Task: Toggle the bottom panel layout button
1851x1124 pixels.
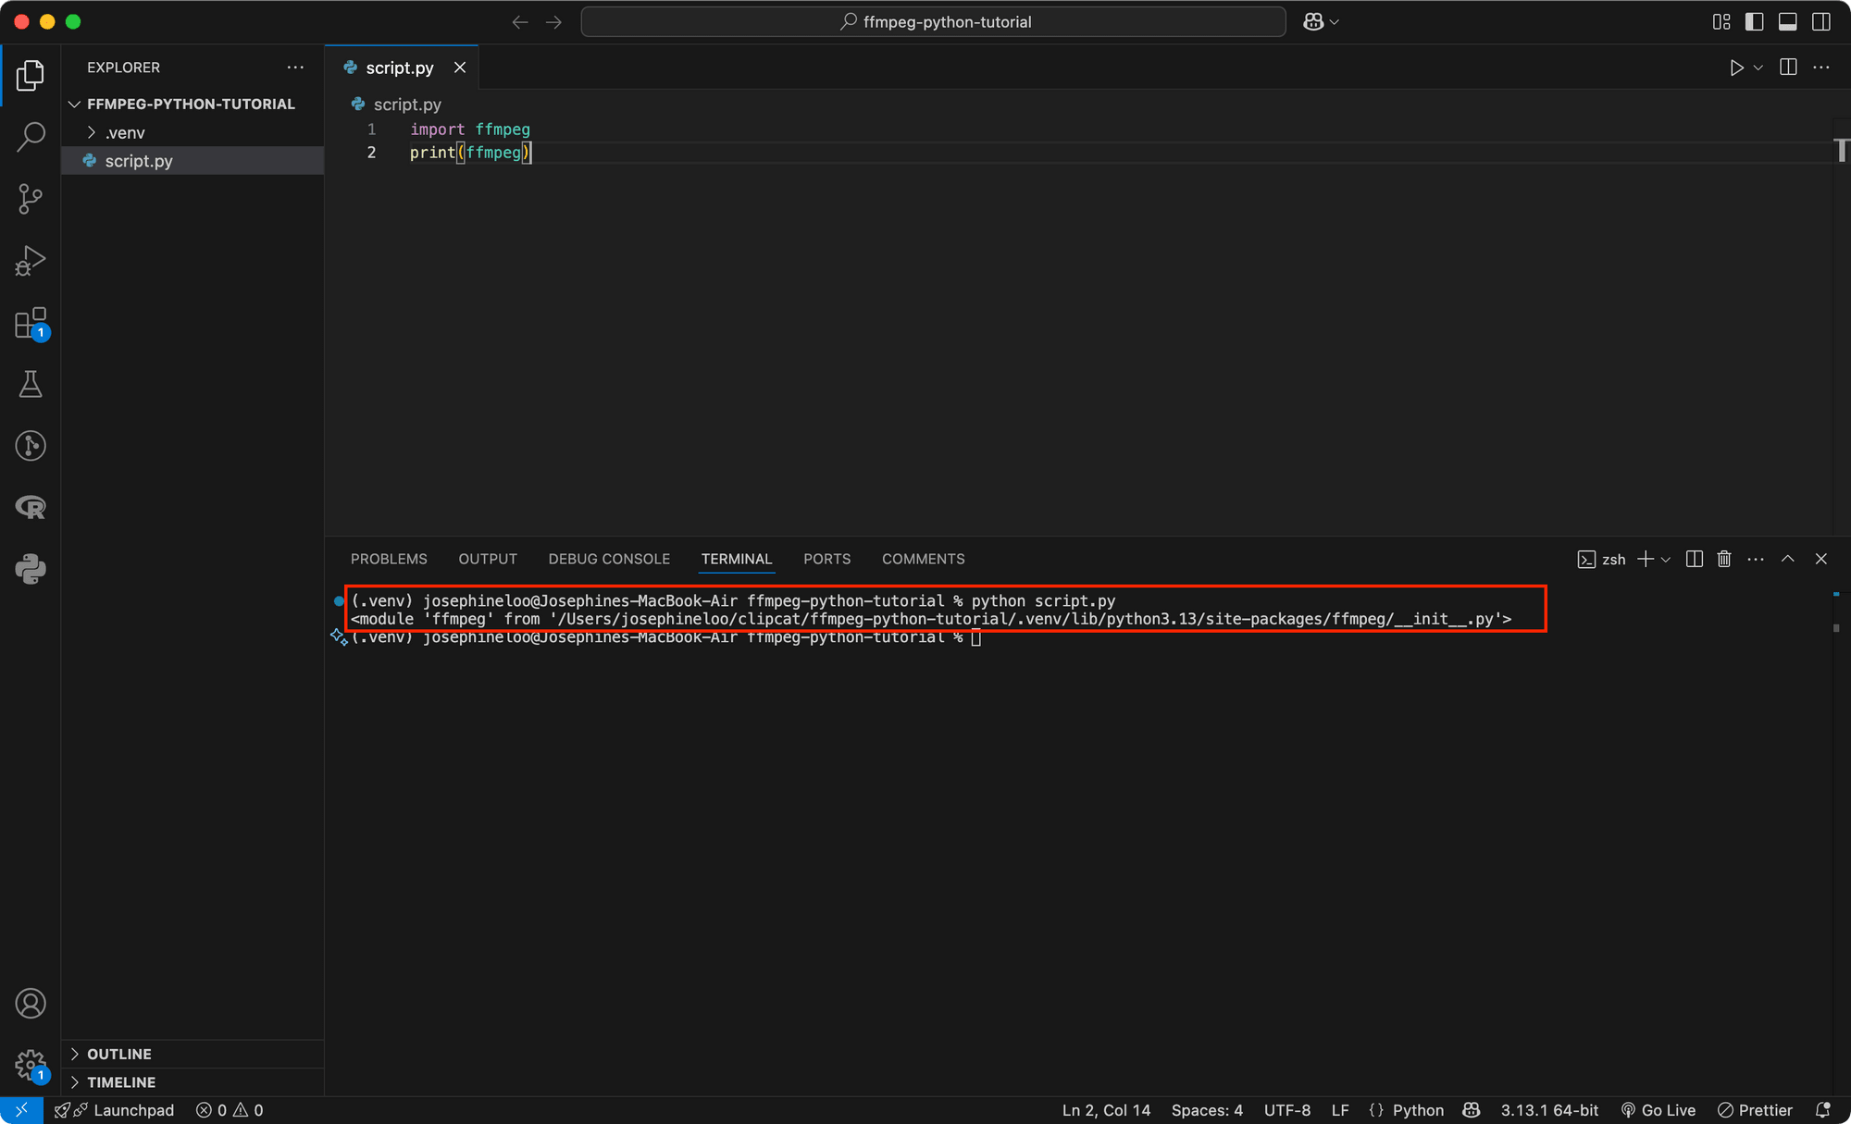Action: click(x=1787, y=22)
